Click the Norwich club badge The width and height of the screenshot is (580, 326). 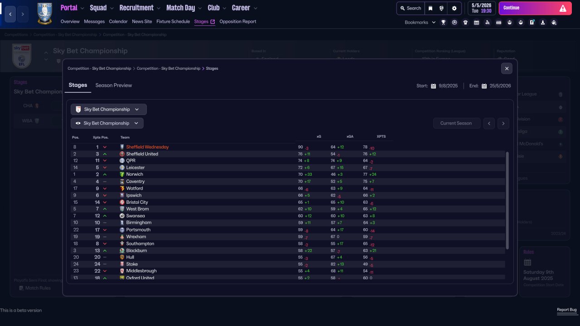122,174
